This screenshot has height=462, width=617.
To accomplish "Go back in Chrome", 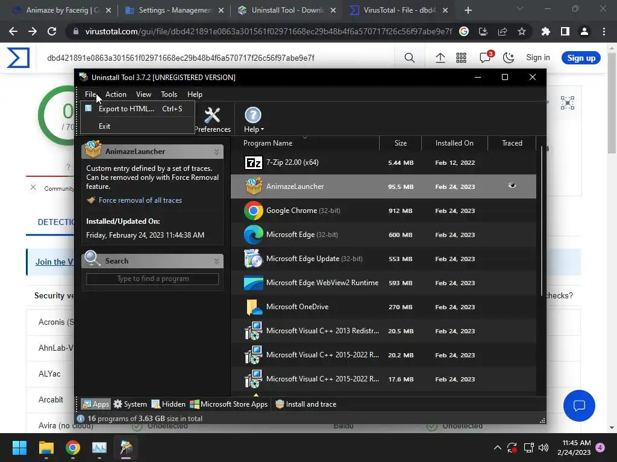I will (x=13, y=31).
